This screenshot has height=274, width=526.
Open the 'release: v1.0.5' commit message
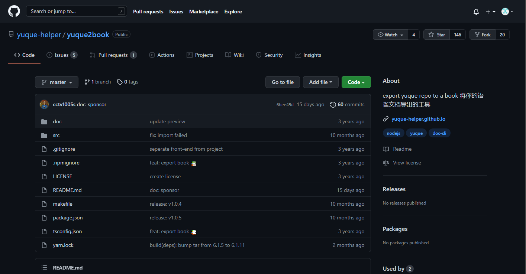[165, 218]
